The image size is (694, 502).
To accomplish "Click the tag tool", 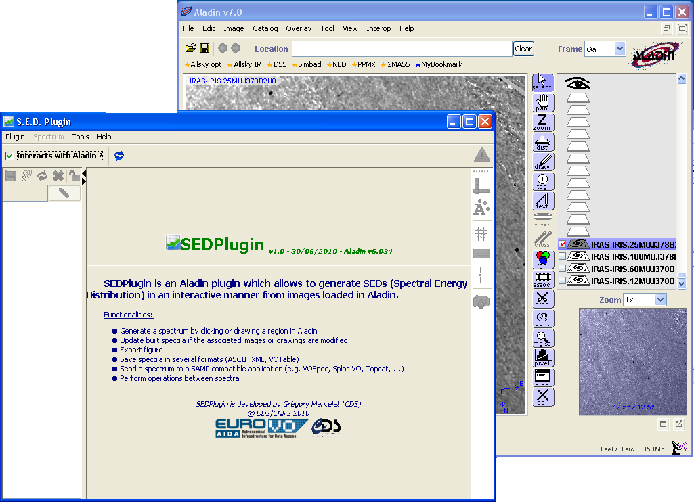I will (x=542, y=181).
